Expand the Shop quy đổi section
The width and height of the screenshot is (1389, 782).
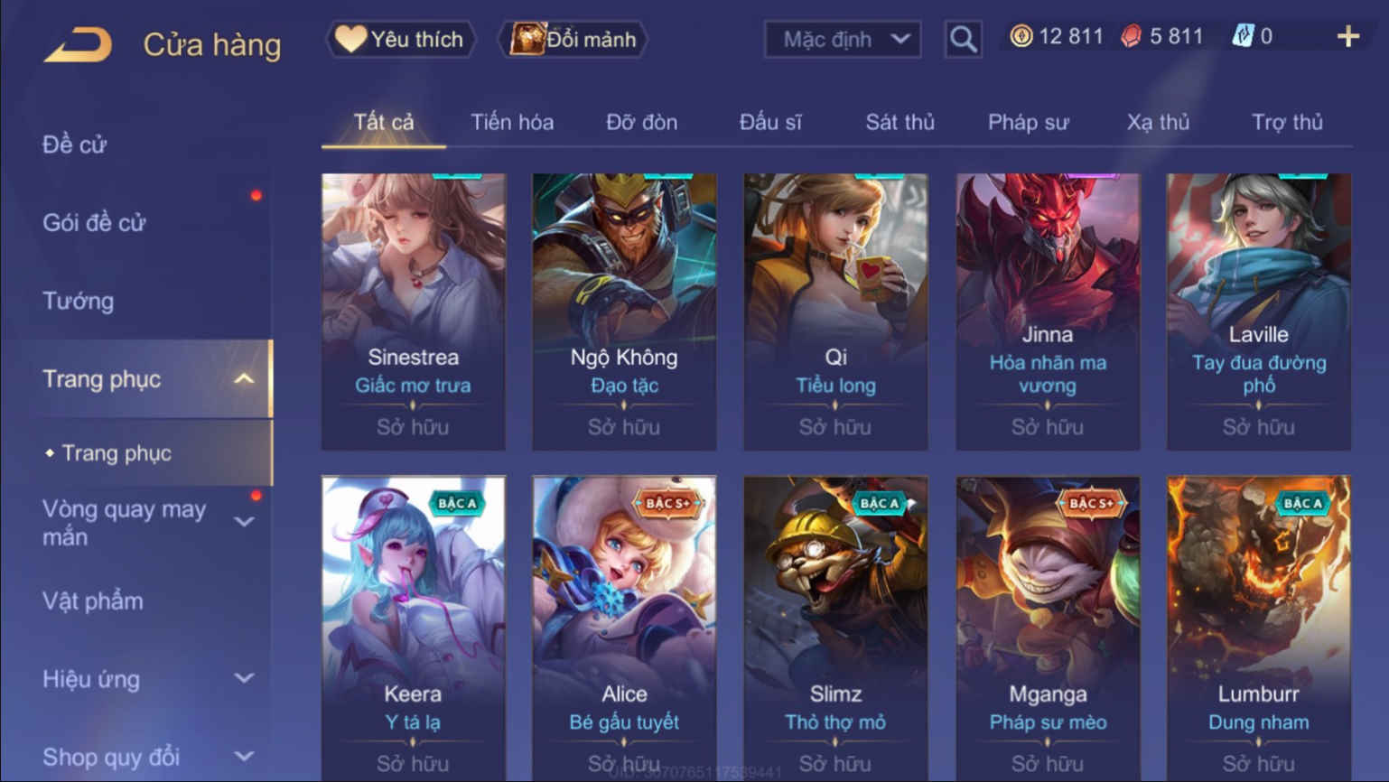coord(244,757)
